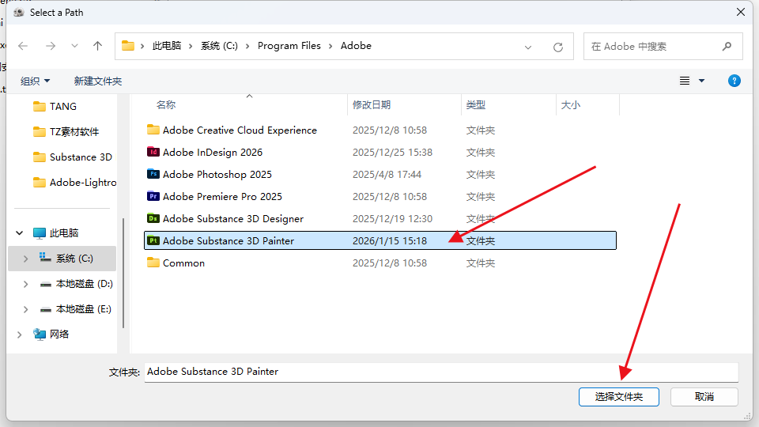Select 此电脑 in the address breadcrumb
Viewport: 759px width, 427px height.
tap(167, 46)
